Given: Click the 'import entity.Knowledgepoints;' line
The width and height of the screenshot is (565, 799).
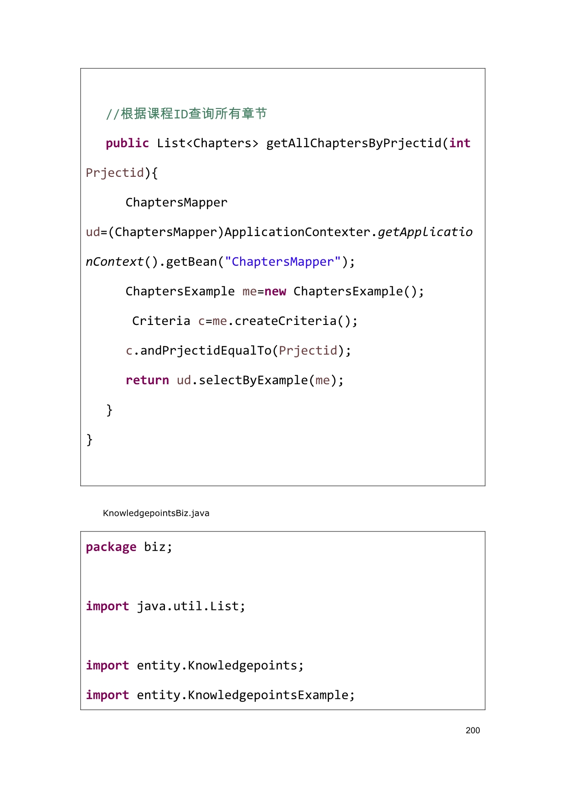Looking at the screenshot, I should pos(195,665).
